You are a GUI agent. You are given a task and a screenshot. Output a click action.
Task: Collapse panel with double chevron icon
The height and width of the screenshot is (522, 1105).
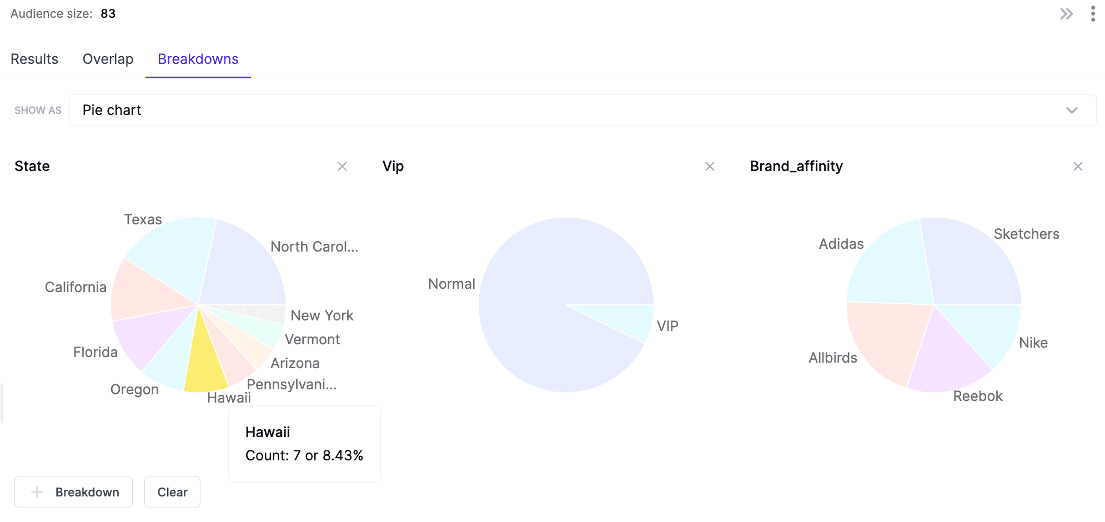(x=1066, y=14)
